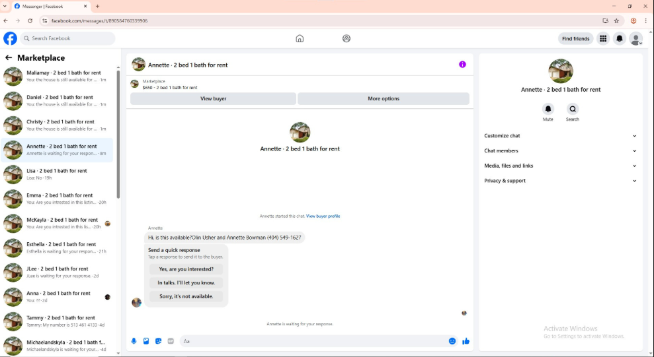The height and width of the screenshot is (357, 654).
Task: Send a thumbs-up like
Action: [x=466, y=341]
